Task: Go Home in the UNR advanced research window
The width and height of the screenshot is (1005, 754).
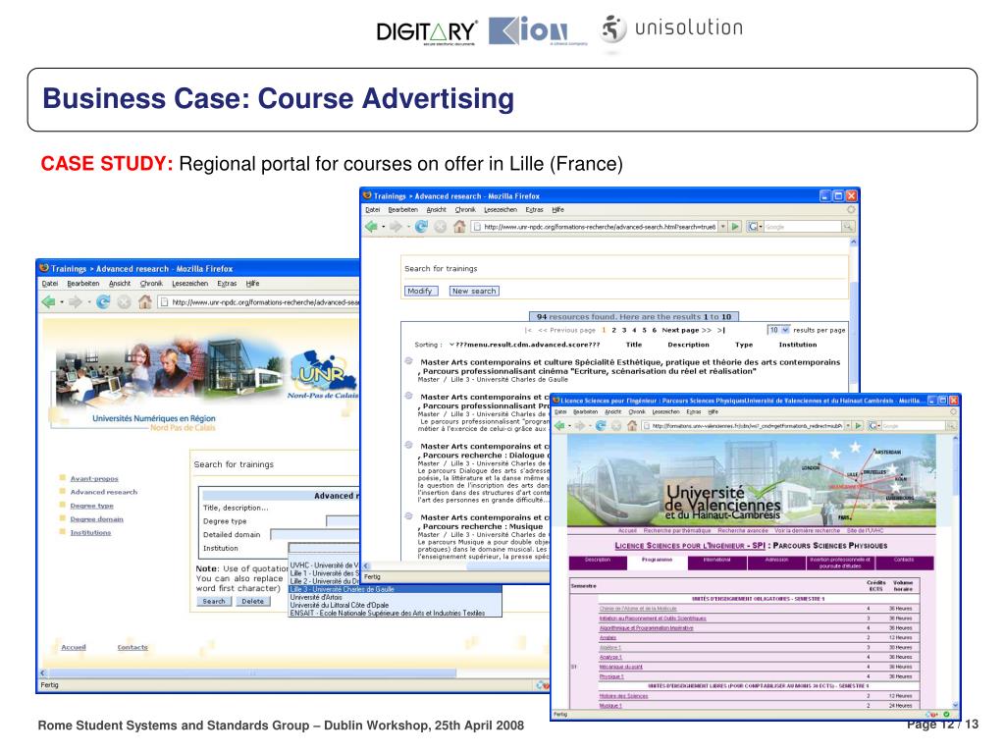Action: [x=145, y=302]
